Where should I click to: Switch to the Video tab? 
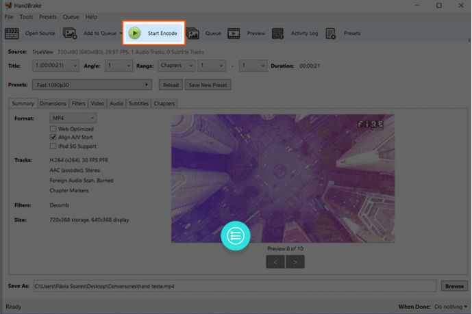(x=98, y=103)
